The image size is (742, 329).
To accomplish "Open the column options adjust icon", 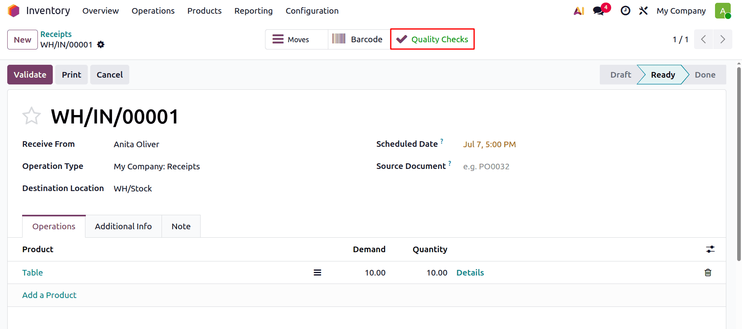I will pos(710,249).
